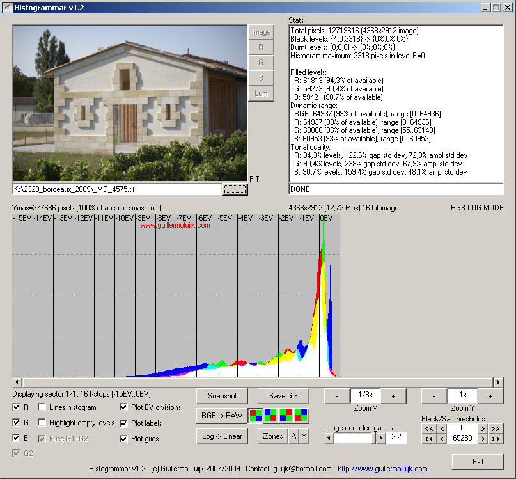516x479 pixels.
Task: Click the building image preview
Action: click(130, 103)
